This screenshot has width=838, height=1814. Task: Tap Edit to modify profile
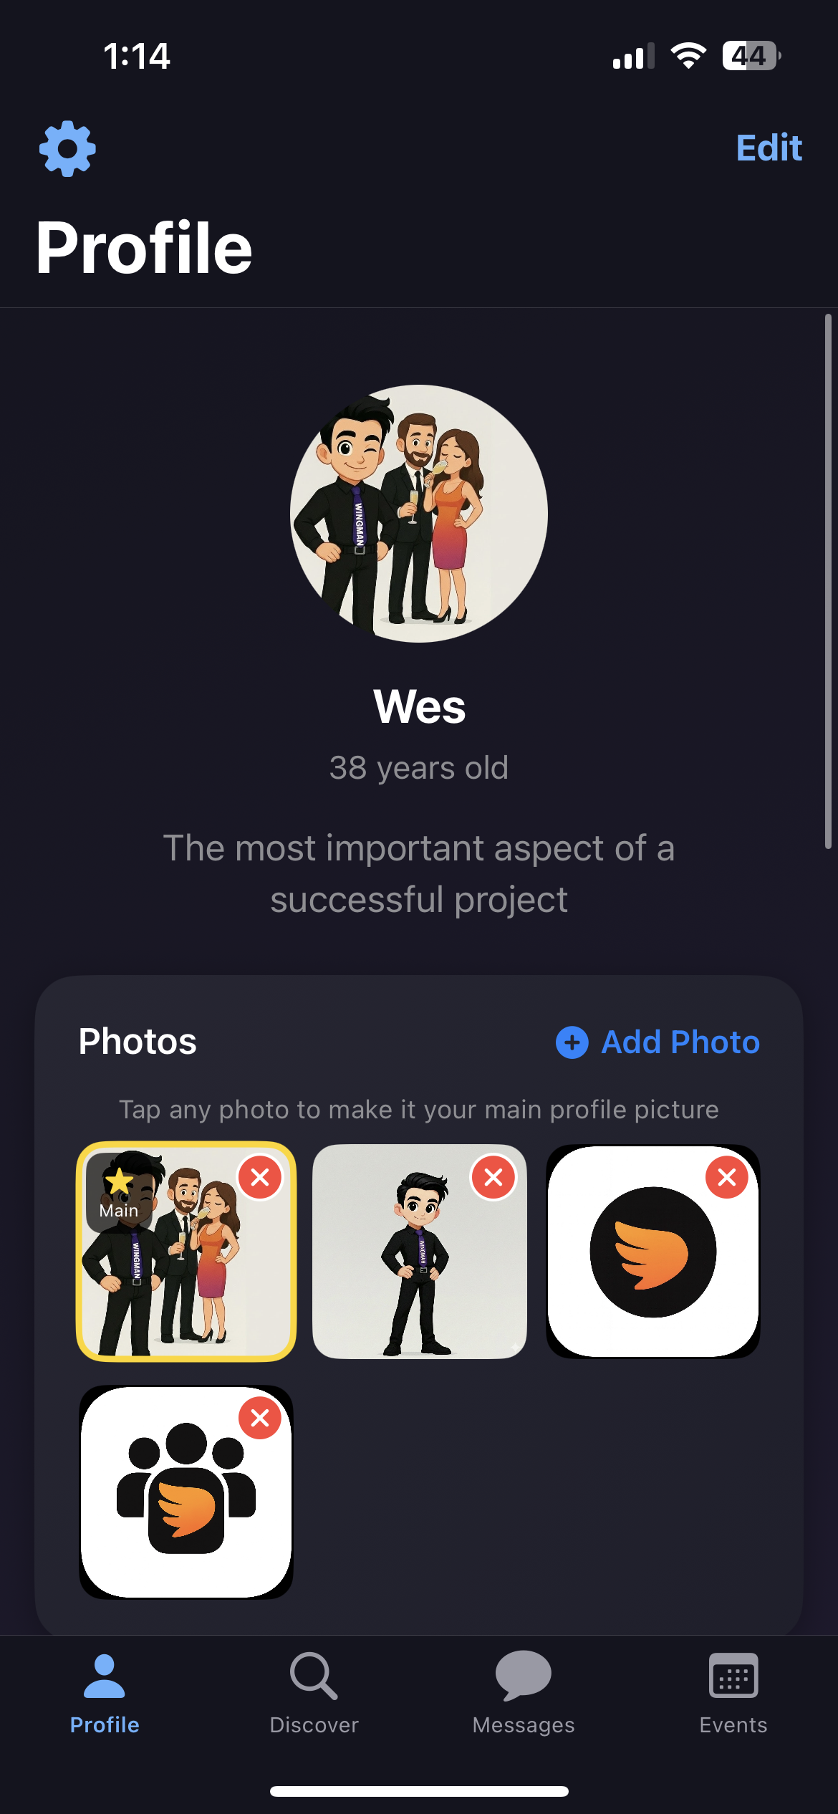tap(768, 148)
